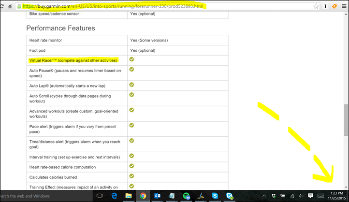Click the 'Auto Scroll' feature text
Screen dimensions: 349x202
point(70,99)
